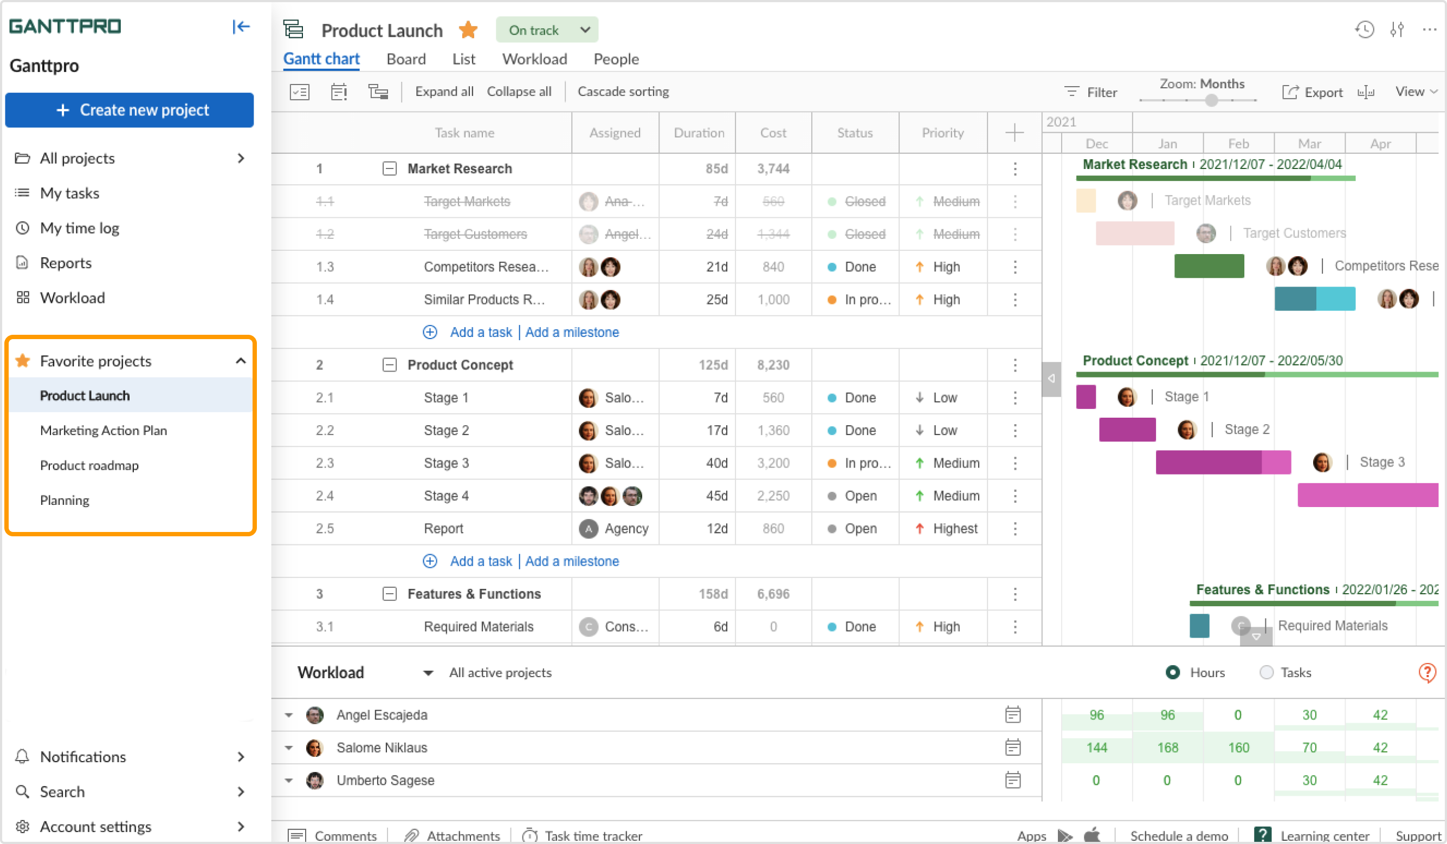This screenshot has height=844, width=1447.
Task: Click the Filter icon
Action: [x=1071, y=92]
